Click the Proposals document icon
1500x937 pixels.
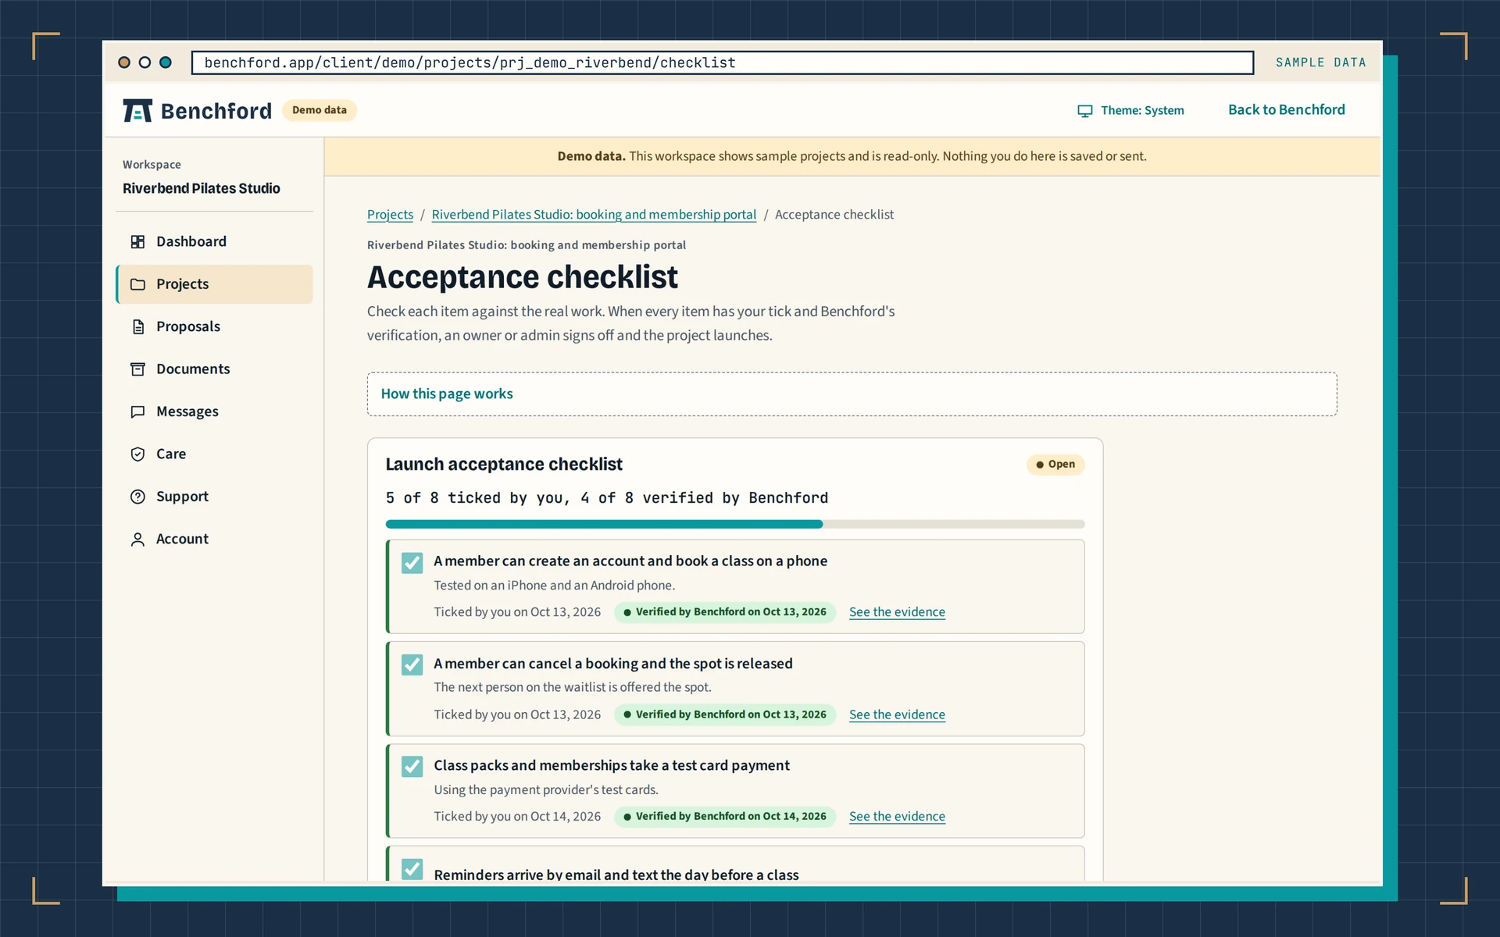[137, 326]
